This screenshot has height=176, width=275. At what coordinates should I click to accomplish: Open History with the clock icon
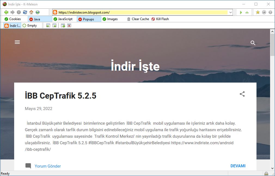pos(264,12)
